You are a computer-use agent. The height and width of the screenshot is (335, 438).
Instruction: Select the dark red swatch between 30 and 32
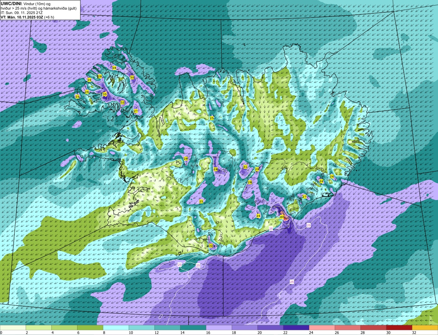click(399, 327)
